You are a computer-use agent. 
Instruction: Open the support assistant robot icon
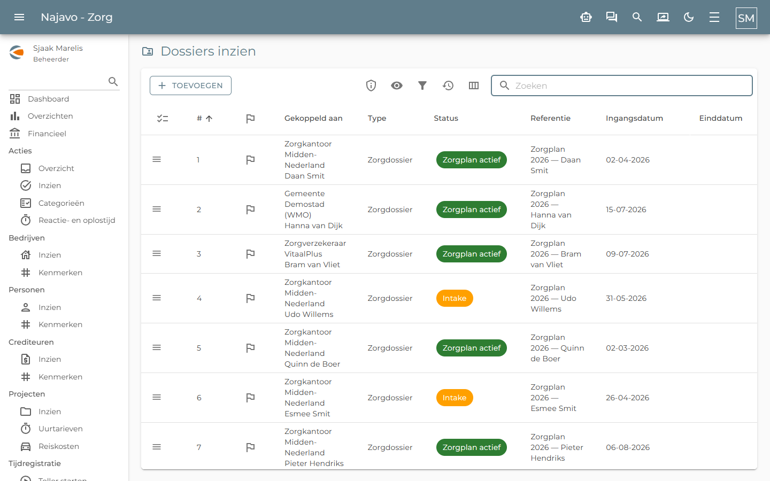tap(586, 17)
